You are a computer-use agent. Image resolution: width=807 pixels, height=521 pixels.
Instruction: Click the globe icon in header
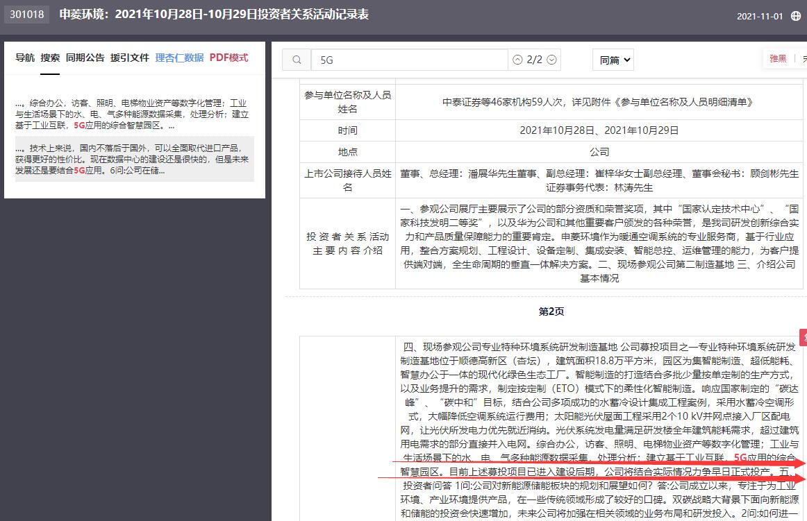click(796, 16)
